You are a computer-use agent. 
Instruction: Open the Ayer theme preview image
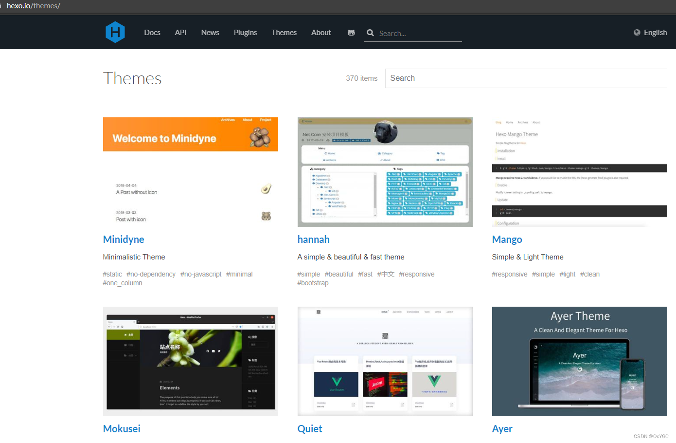click(580, 361)
